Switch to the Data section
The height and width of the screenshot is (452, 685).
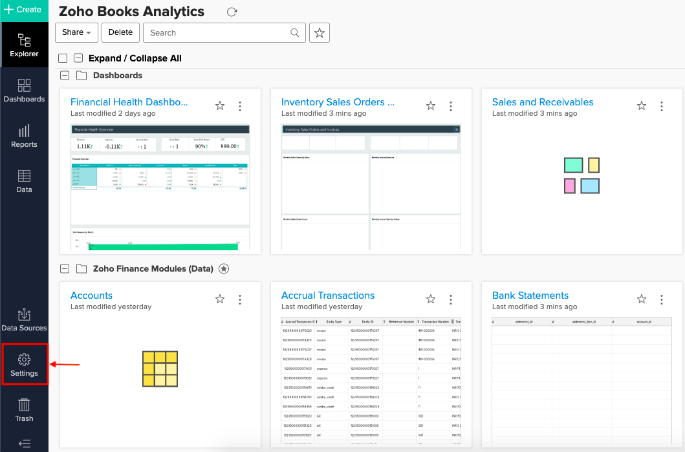pos(24,182)
